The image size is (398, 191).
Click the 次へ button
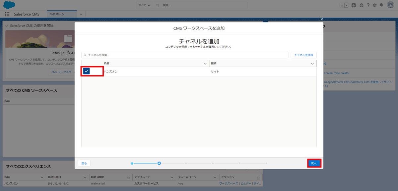pos(314,163)
